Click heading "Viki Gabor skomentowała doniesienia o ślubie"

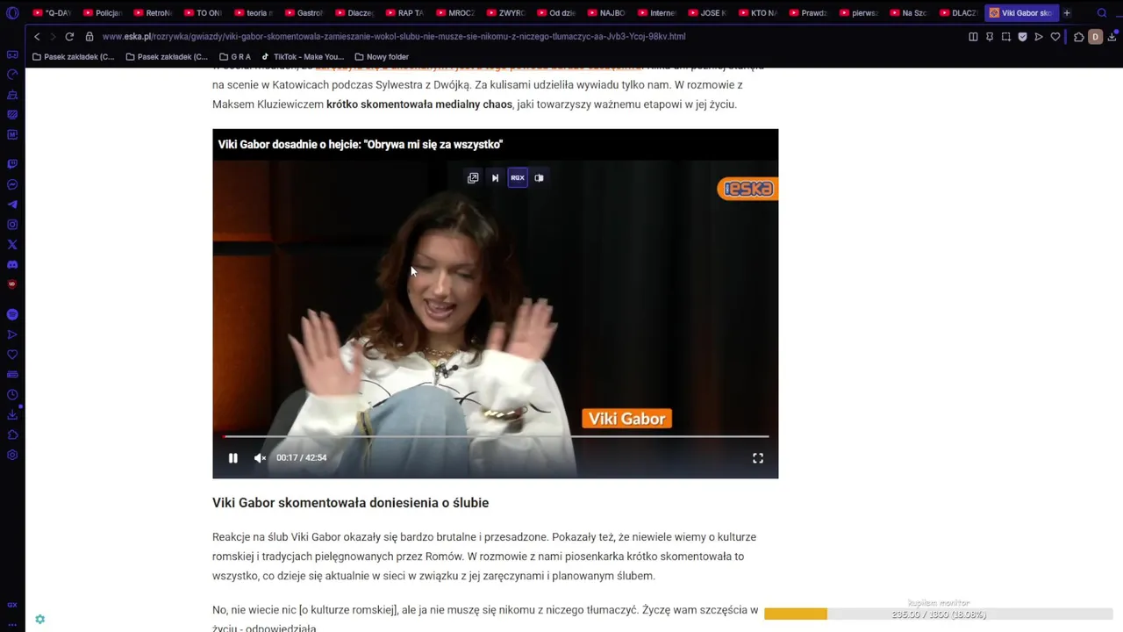350,503
